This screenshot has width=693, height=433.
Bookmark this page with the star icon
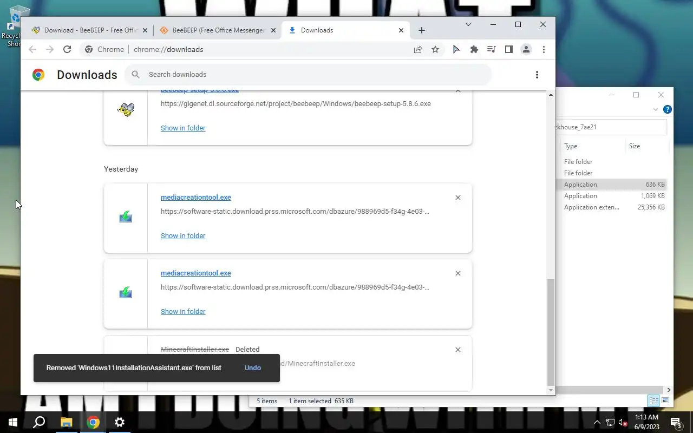tap(435, 49)
